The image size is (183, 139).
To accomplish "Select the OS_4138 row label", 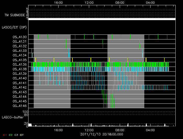I will point(19,69).
